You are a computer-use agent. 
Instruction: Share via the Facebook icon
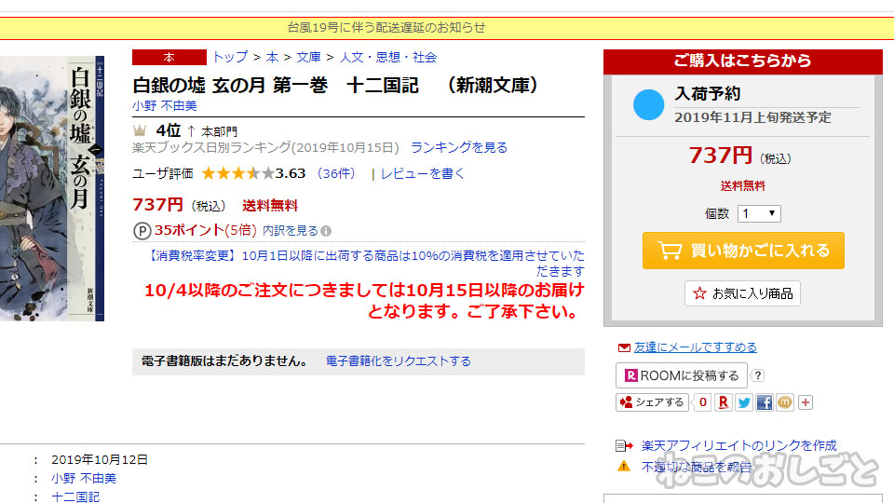coord(764,402)
